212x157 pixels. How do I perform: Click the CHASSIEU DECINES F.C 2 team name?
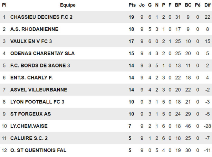pos(41,17)
